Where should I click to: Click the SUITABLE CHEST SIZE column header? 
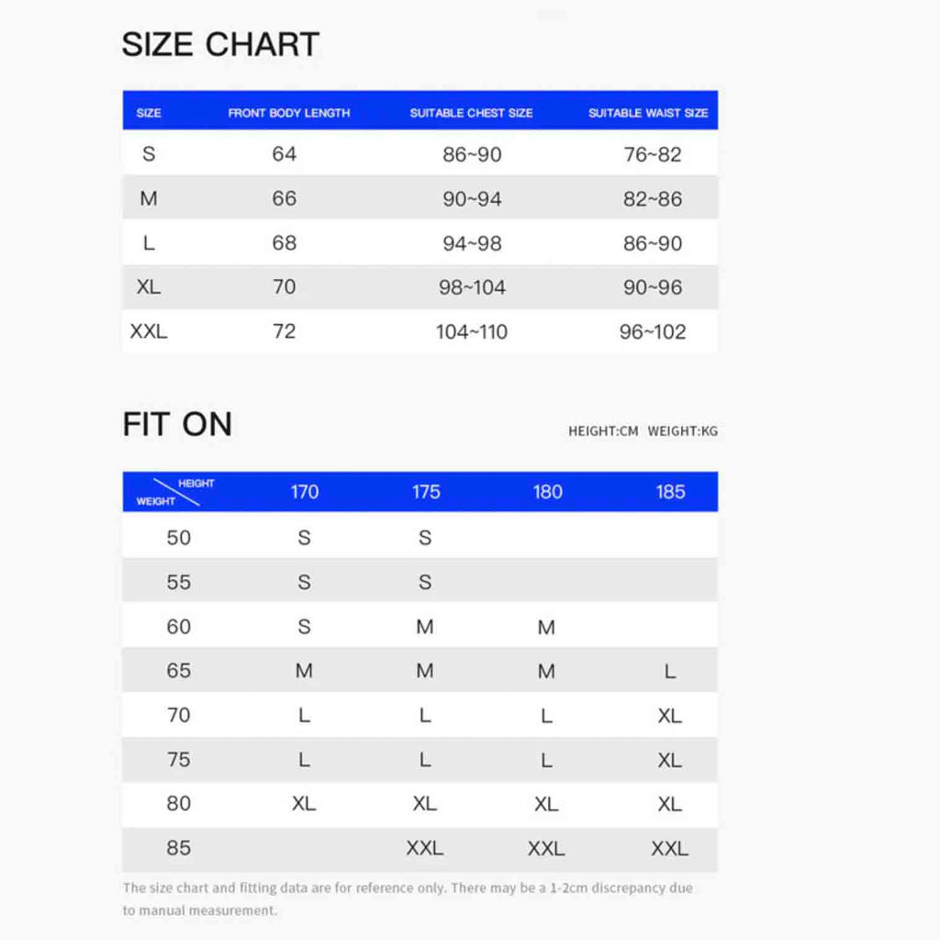point(471,113)
